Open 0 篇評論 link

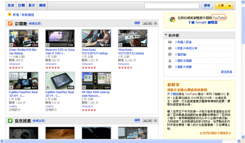point(180,55)
